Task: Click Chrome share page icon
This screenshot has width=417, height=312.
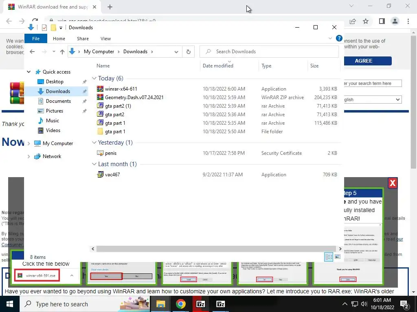Action: [x=353, y=21]
